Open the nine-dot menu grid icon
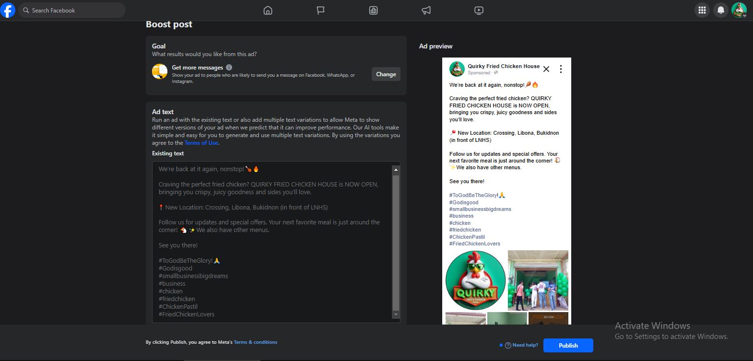The height and width of the screenshot is (361, 753). pos(702,10)
